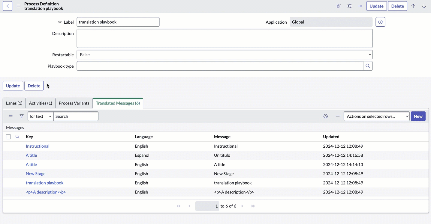
Task: Click into the Description text area
Action: click(x=225, y=38)
